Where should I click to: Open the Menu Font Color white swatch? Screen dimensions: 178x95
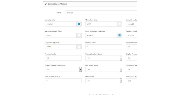[x=120, y=24]
